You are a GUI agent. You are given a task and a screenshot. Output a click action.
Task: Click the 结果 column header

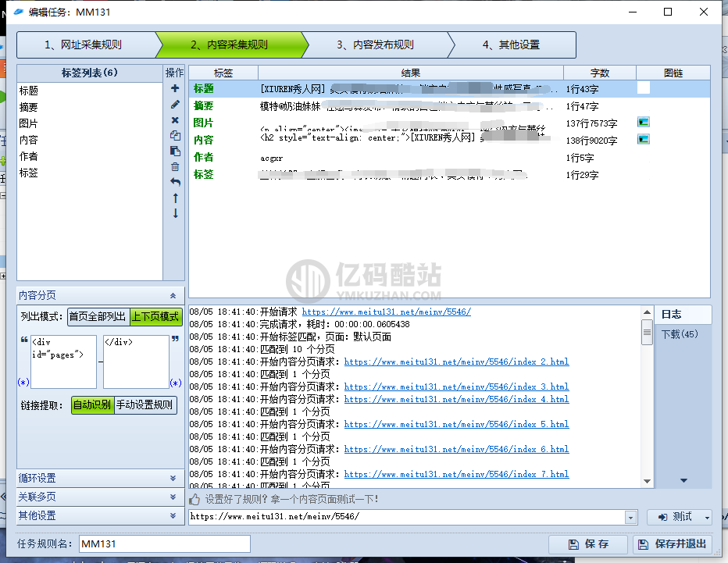410,73
